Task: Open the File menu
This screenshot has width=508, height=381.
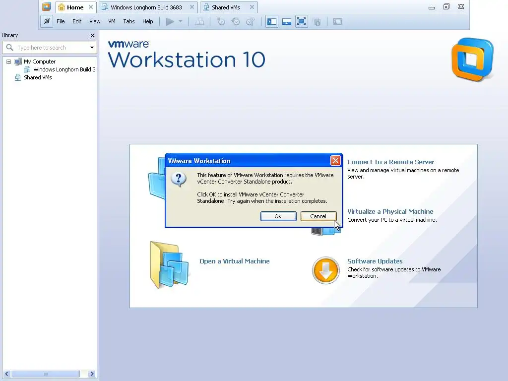Action: (x=61, y=21)
